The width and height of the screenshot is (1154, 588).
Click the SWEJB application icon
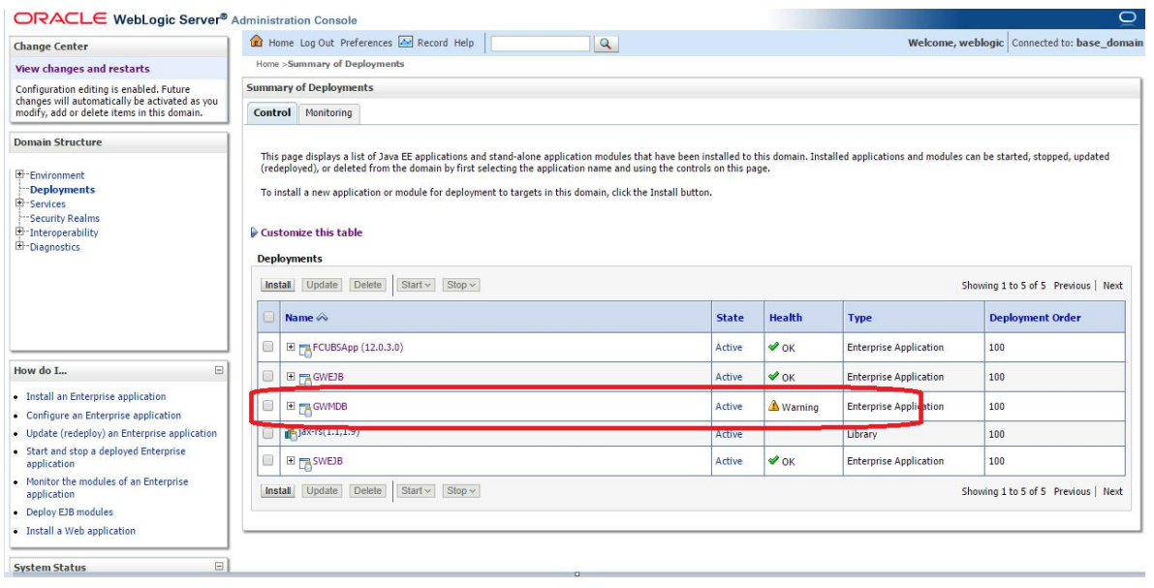tap(305, 462)
